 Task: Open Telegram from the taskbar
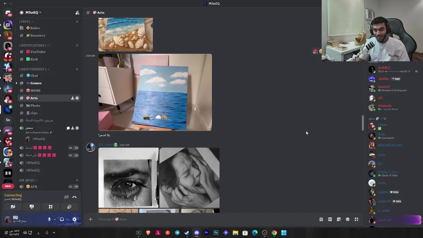(x=177, y=233)
